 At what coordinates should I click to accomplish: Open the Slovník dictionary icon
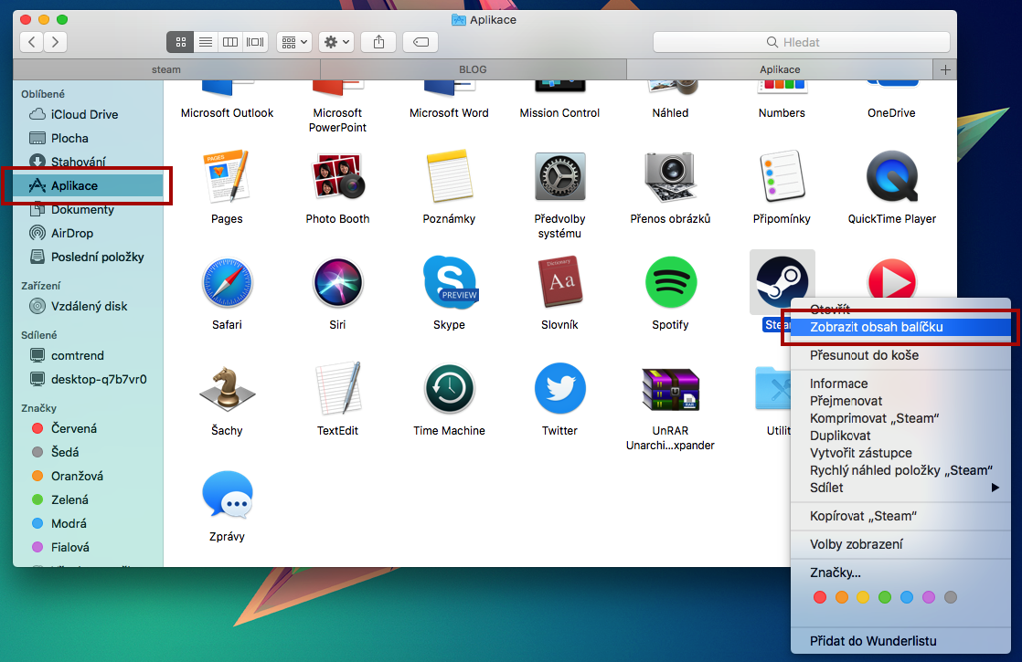pos(559,282)
